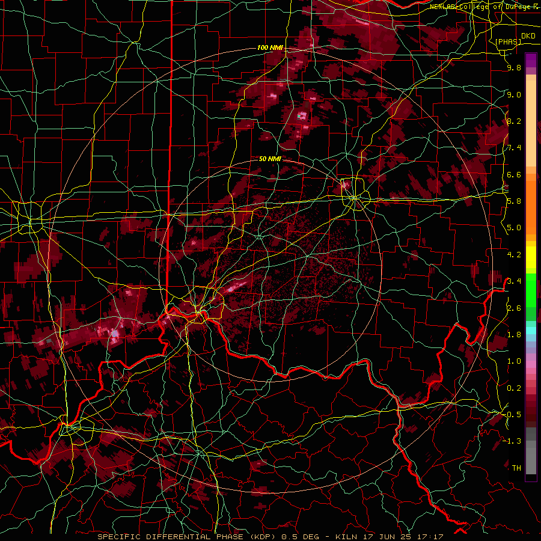Click the 9.0 legend value
The width and height of the screenshot is (541, 541).
click(514, 95)
